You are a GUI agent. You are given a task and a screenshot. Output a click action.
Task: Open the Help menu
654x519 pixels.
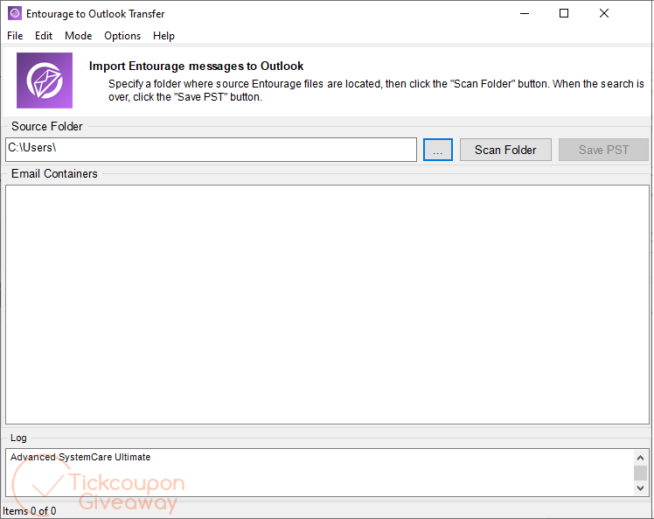tap(163, 36)
